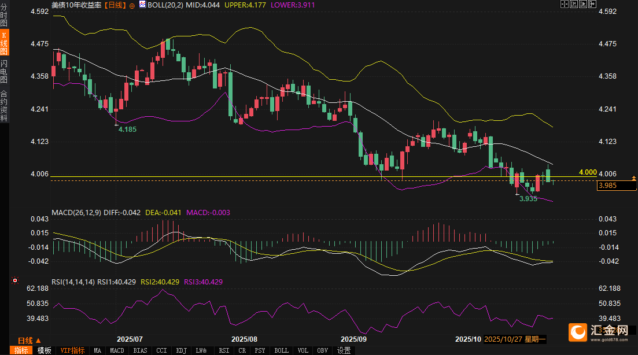Screen dimensions: 638x355
Task: Click the RSI3:40.429 value
Action: tap(203, 282)
